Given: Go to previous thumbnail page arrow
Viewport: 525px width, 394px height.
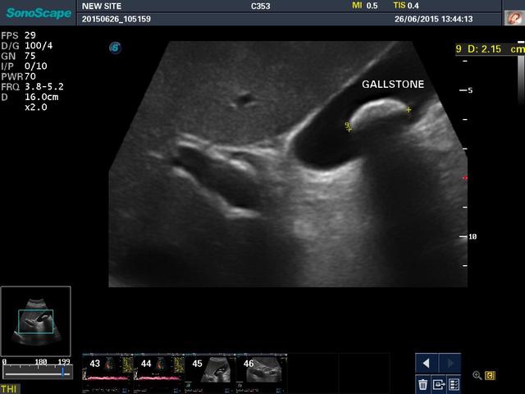Looking at the screenshot, I should (x=426, y=363).
